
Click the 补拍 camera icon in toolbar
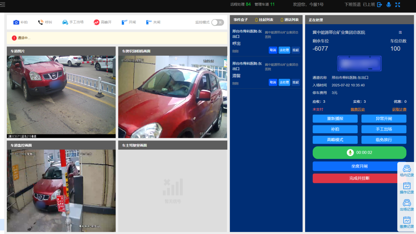pyautogui.click(x=16, y=22)
